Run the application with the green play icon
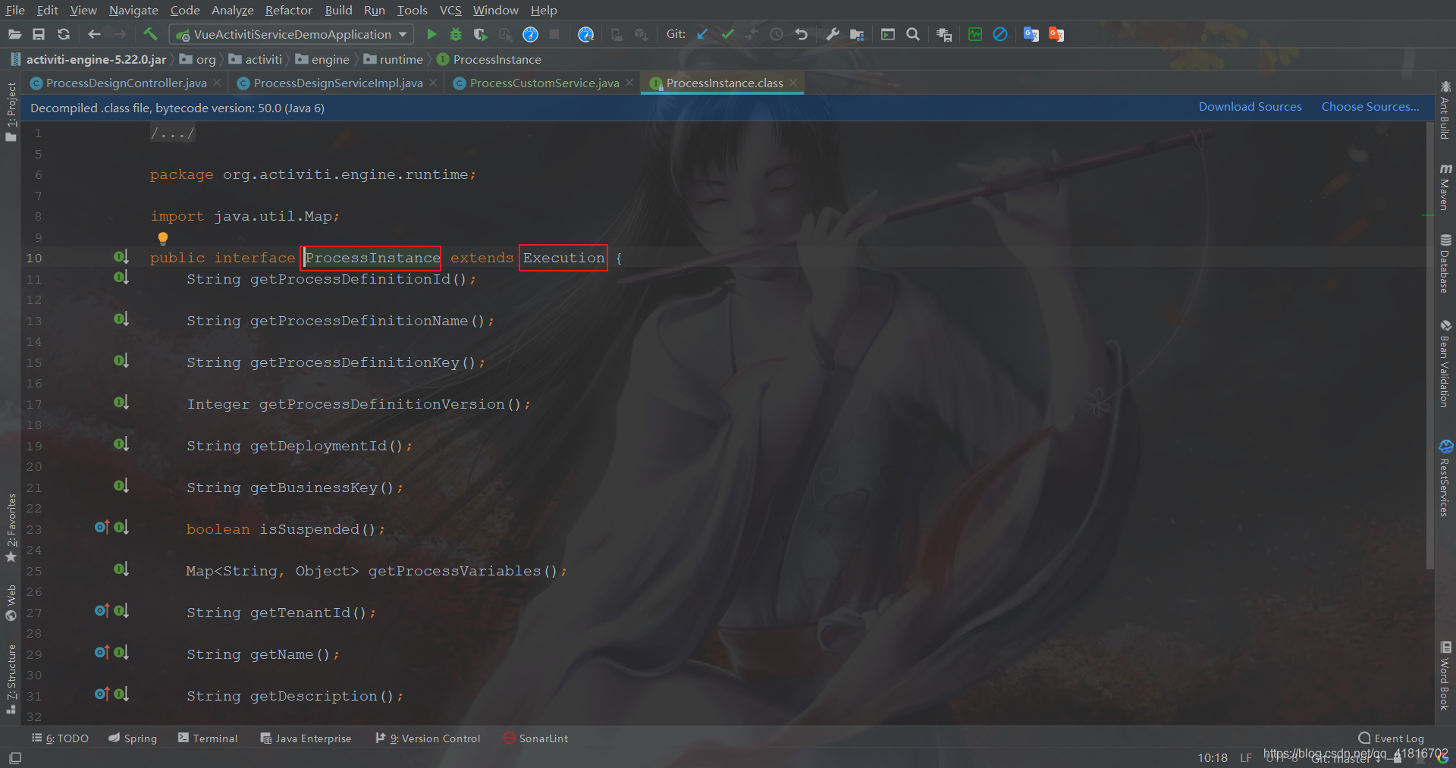 (431, 34)
